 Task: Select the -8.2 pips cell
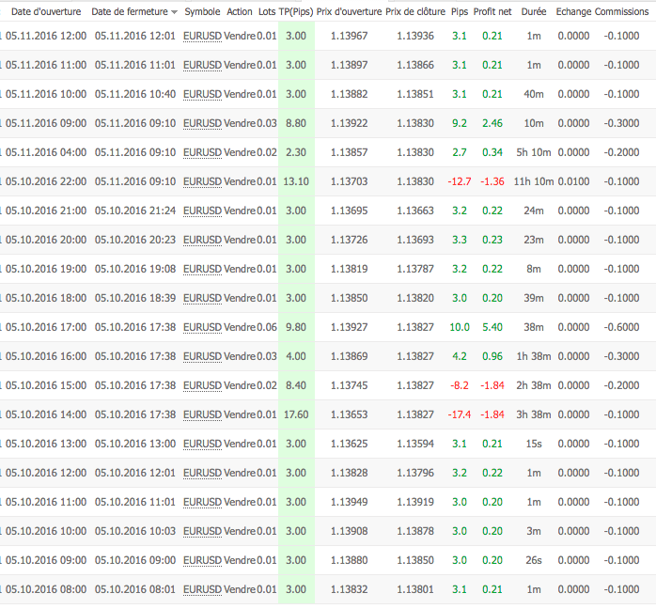coord(460,385)
